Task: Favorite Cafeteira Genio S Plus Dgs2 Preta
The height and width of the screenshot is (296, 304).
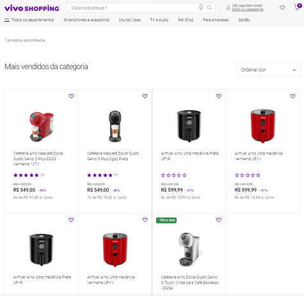Action: (145, 96)
